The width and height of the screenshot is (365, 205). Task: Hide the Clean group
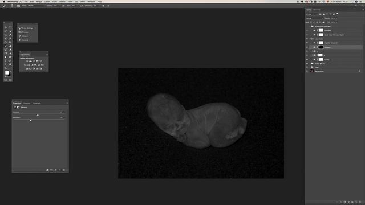coord(307,67)
